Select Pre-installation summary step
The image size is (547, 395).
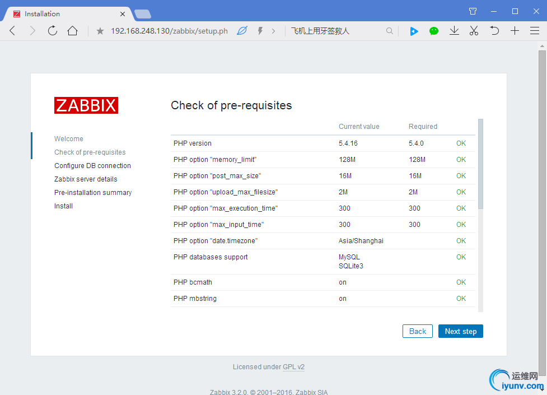[93, 192]
